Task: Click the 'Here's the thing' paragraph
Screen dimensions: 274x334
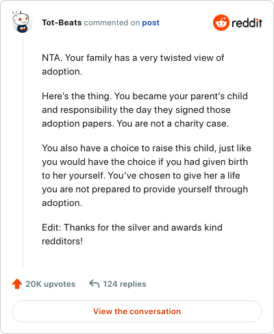Action: coord(145,110)
